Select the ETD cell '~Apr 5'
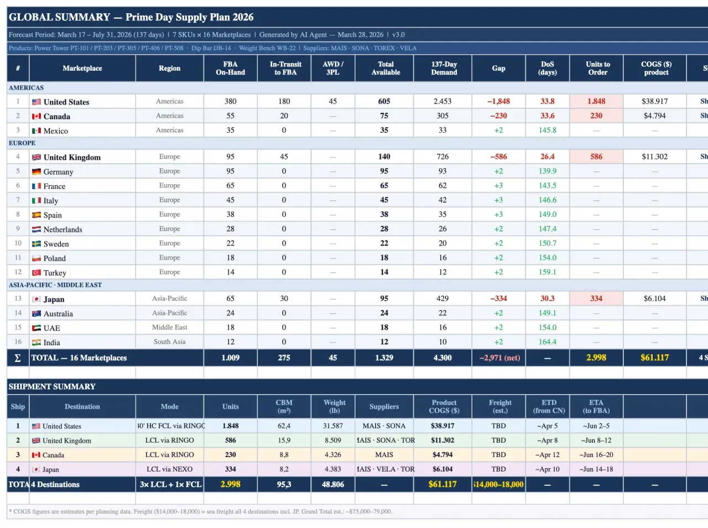 point(548,426)
